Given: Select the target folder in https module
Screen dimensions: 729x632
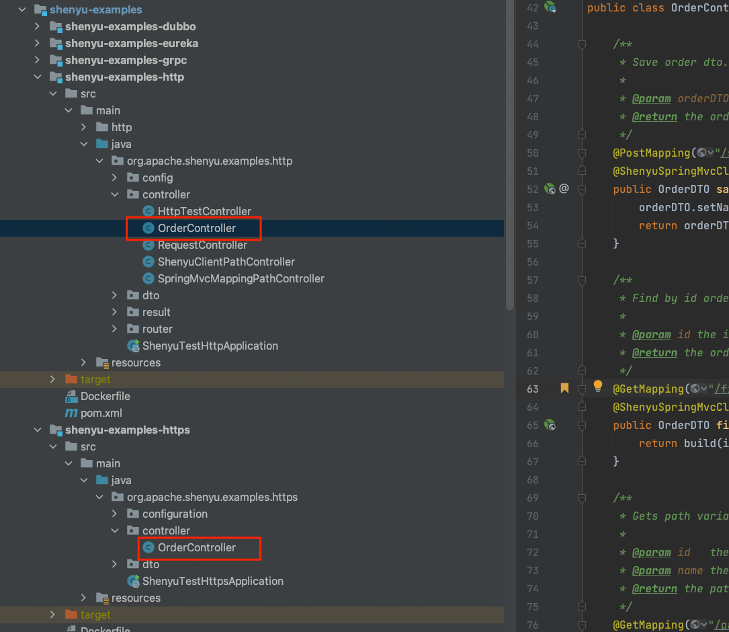Looking at the screenshot, I should point(95,615).
